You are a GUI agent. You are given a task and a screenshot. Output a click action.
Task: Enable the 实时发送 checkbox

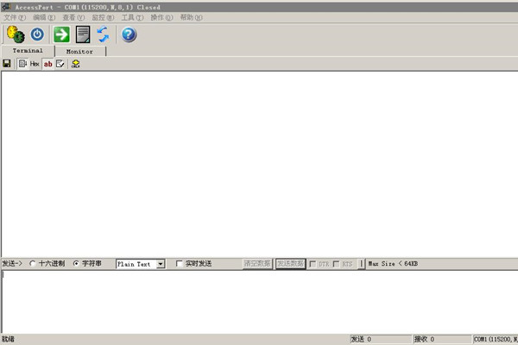tap(180, 264)
